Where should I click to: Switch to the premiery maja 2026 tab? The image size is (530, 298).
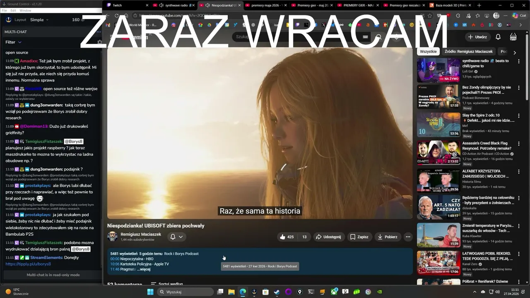266,5
